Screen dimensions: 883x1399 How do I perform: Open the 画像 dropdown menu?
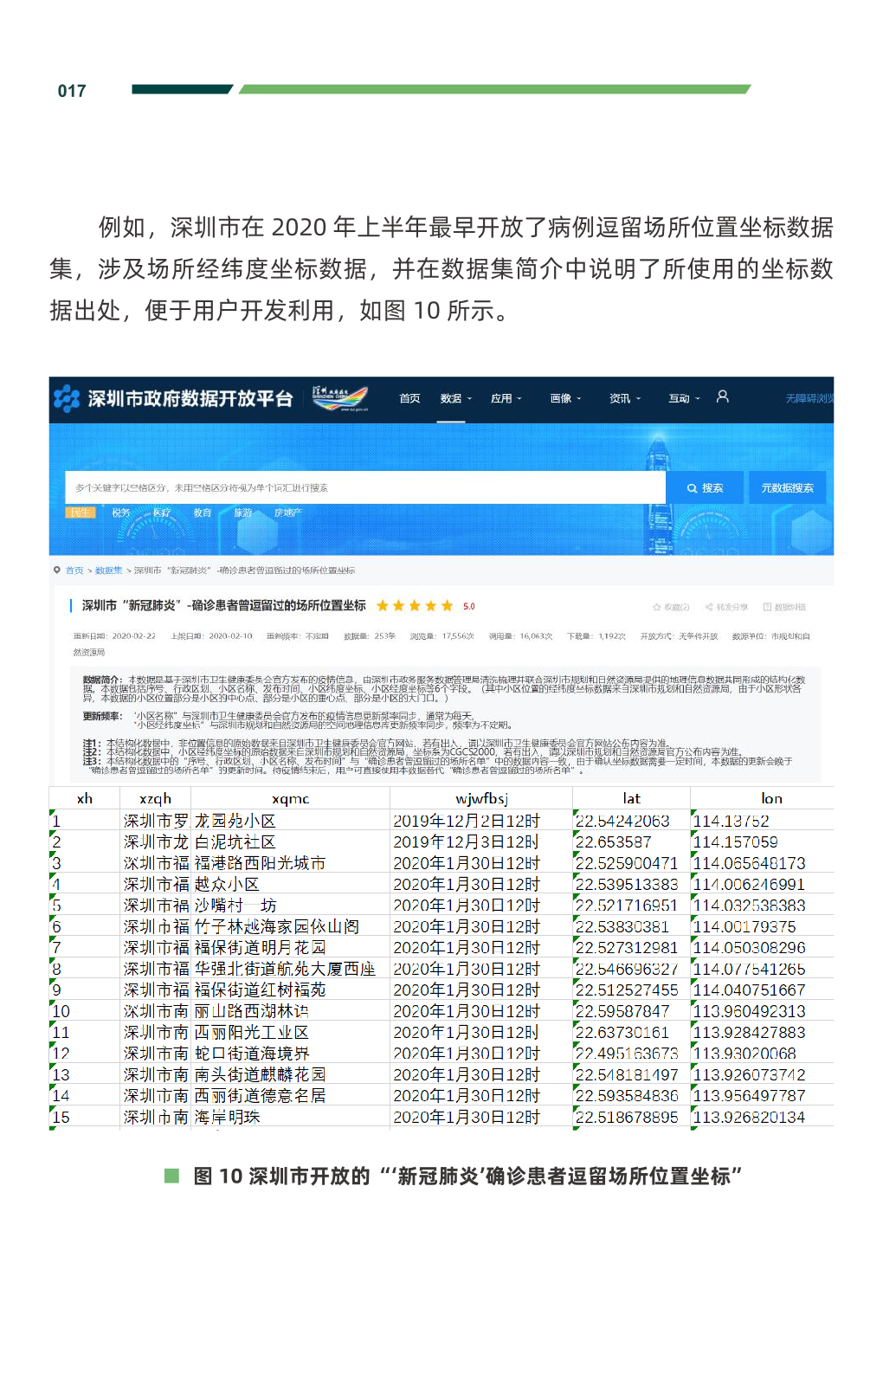coord(565,399)
